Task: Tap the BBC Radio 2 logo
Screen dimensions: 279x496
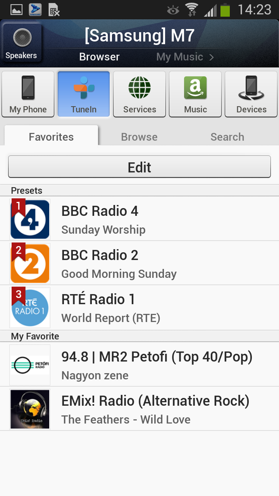Action: [x=30, y=263]
